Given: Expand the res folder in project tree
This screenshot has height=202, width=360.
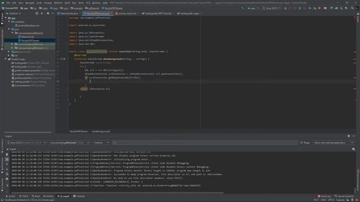Looking at the screenshot, I should [x=9, y=56].
